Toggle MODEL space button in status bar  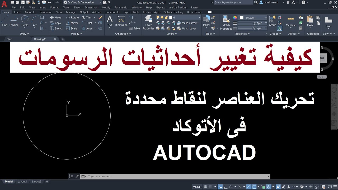(x=197, y=187)
